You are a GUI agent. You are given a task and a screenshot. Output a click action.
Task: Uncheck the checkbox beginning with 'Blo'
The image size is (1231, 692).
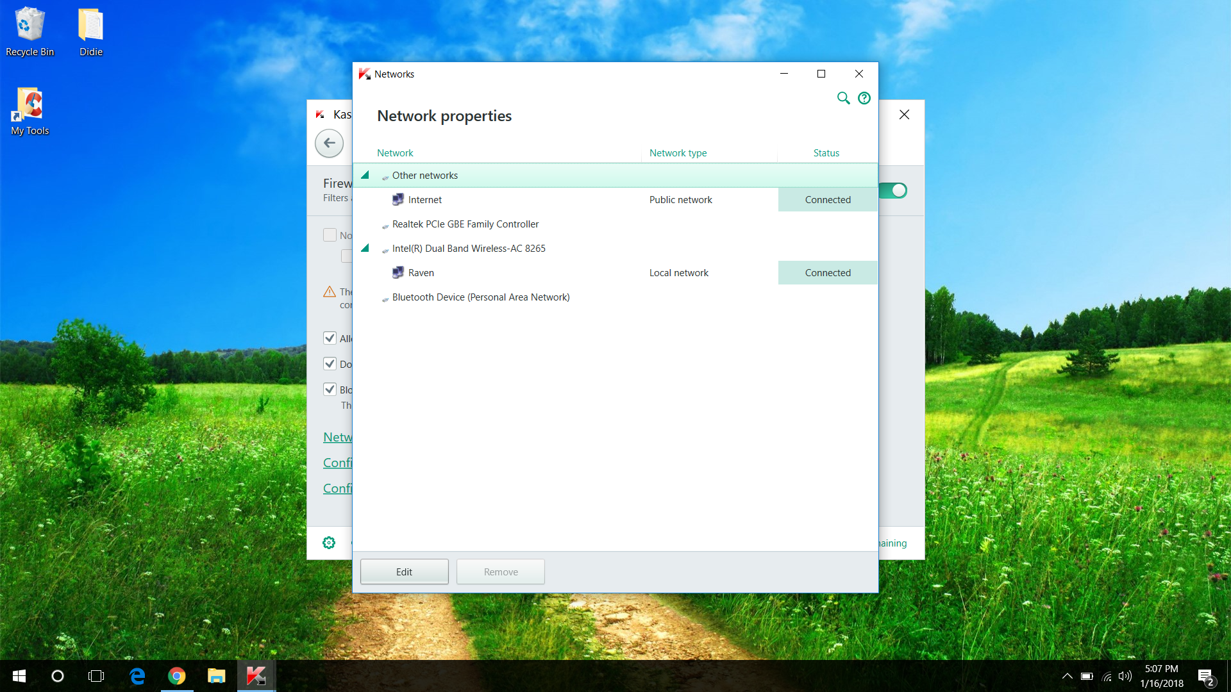330,389
